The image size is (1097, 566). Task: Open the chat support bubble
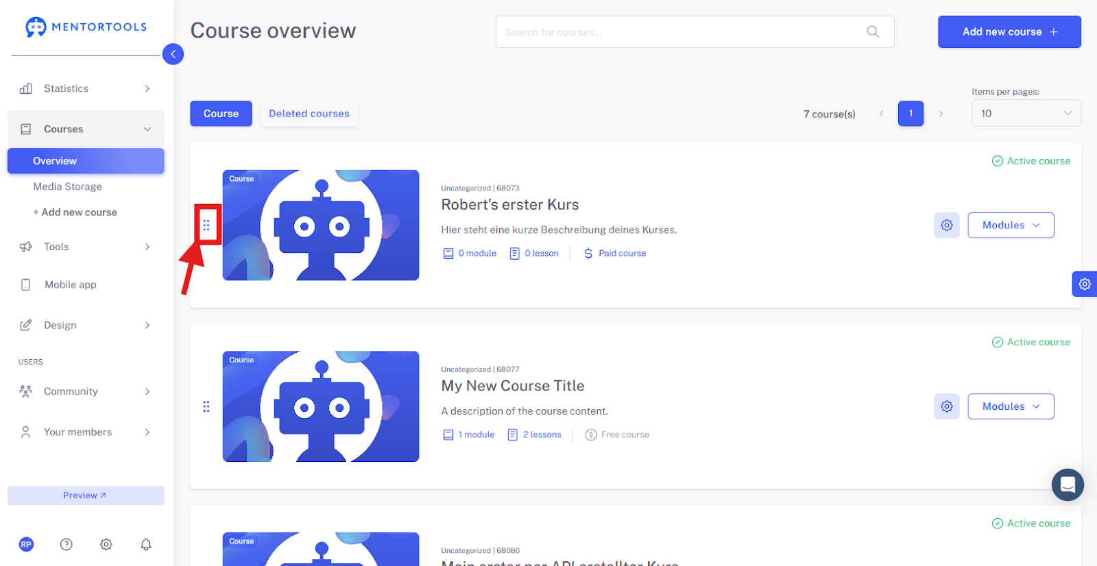click(1068, 484)
